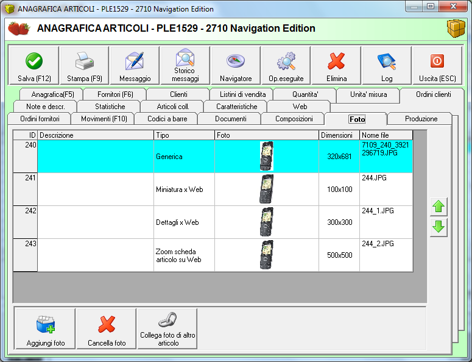Image resolution: width=472 pixels, height=362 pixels.
Task: Click 'Dettagli x Web' type cell
Action: point(184,222)
